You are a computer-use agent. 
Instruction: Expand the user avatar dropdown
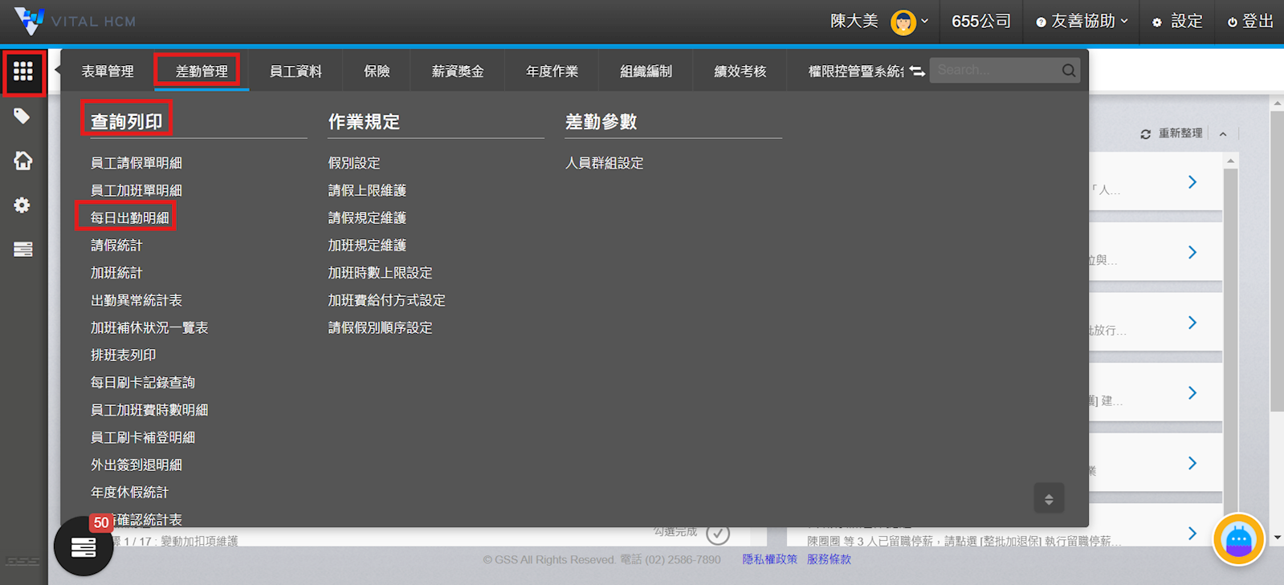pos(911,22)
